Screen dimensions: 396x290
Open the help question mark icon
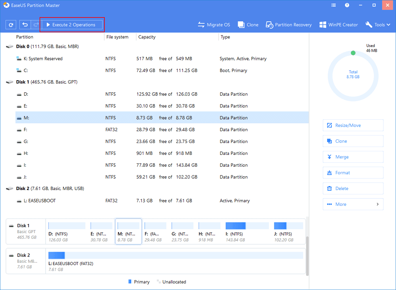(347, 5)
